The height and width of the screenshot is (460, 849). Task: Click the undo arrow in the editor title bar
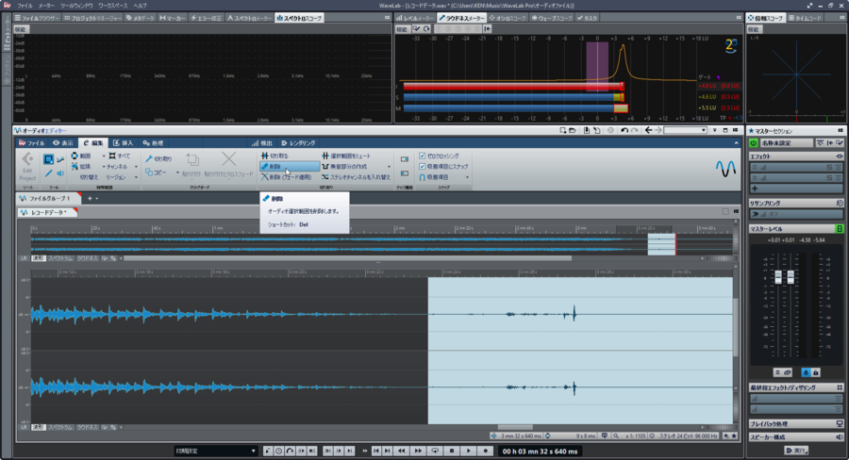coord(624,130)
